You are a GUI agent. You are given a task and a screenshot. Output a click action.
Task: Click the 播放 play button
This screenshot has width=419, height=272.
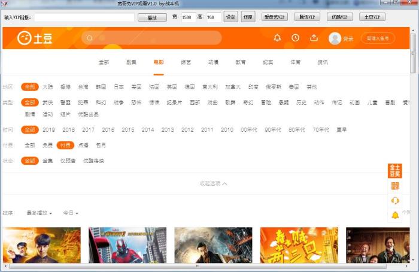[152, 17]
